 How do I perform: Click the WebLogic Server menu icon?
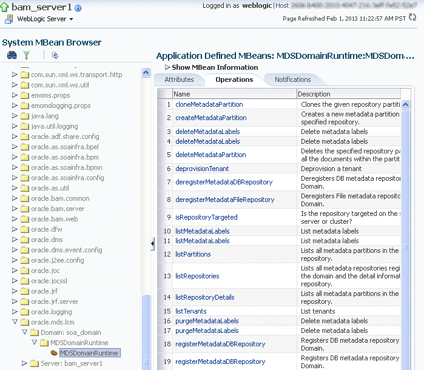(9, 19)
